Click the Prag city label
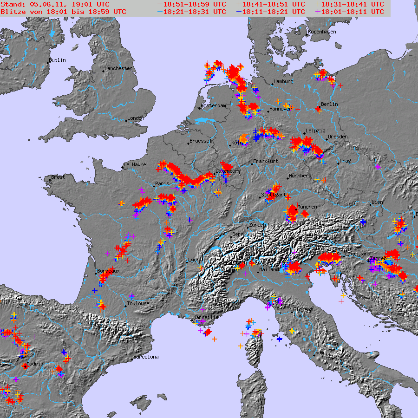This screenshot has height=418, width=418. coord(345,161)
